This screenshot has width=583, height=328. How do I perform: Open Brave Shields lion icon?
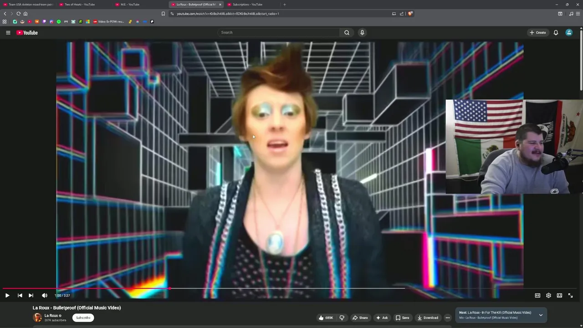tap(410, 14)
